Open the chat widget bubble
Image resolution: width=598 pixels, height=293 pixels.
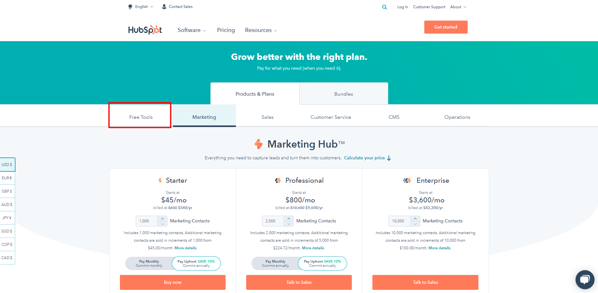pos(585,280)
